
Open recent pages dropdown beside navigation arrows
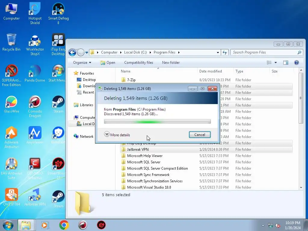(87, 53)
